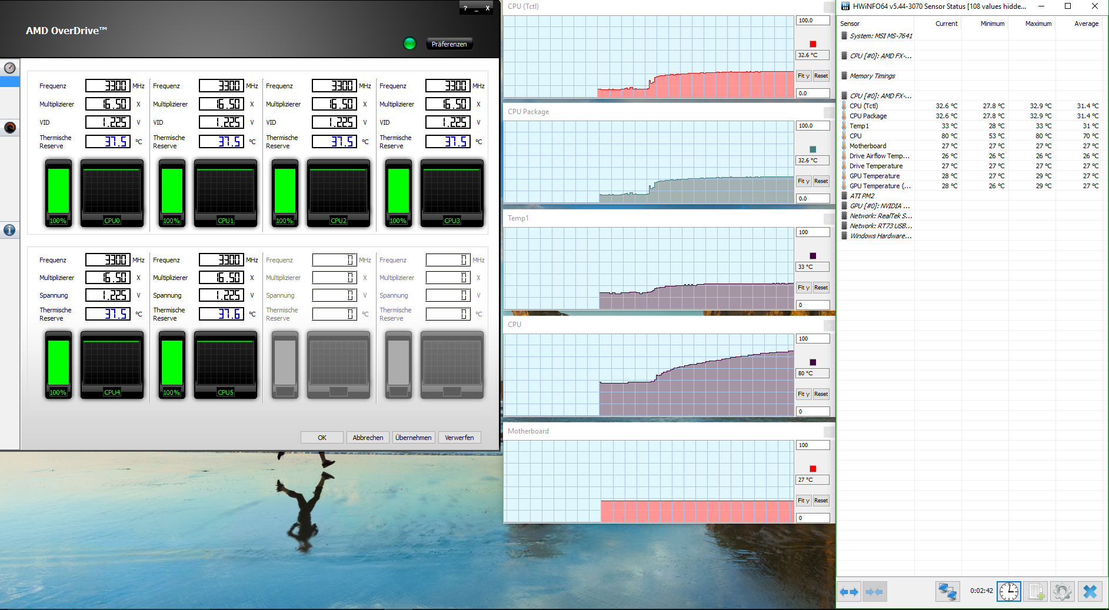Open the orange performance dial sidebar section
Viewport: 1109px width, 610px height.
(x=10, y=128)
